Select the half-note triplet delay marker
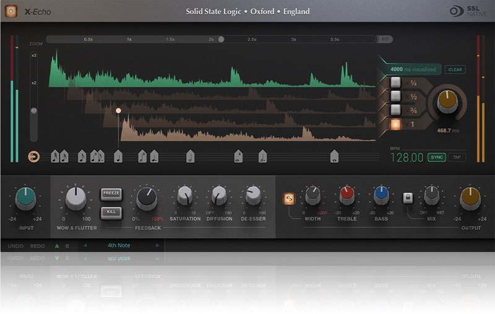Screen dimensions: 495x314 pyautogui.click(x=142, y=156)
